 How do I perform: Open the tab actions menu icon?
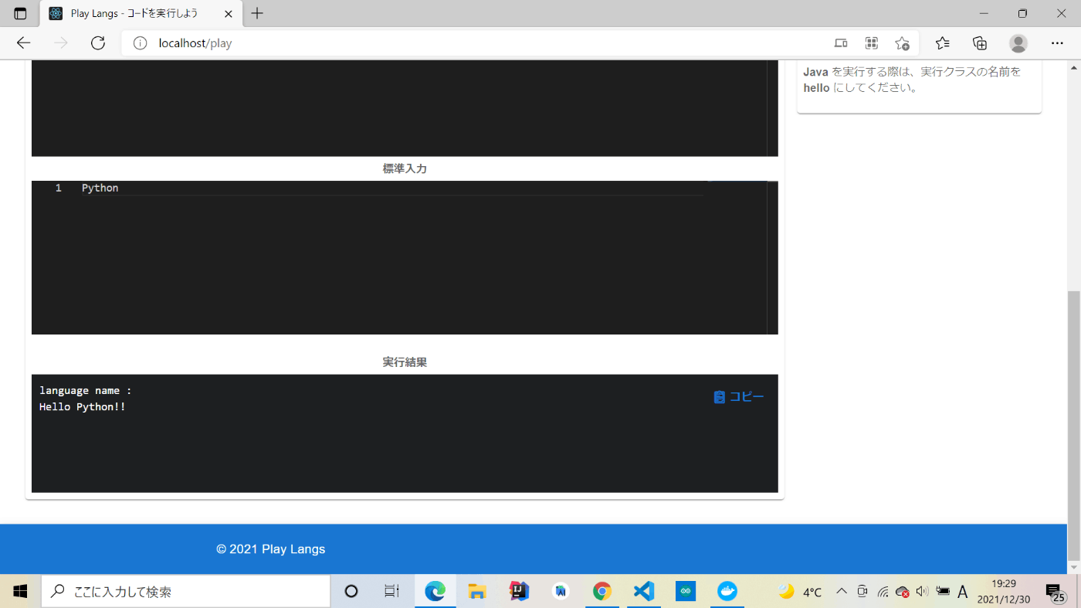[20, 14]
